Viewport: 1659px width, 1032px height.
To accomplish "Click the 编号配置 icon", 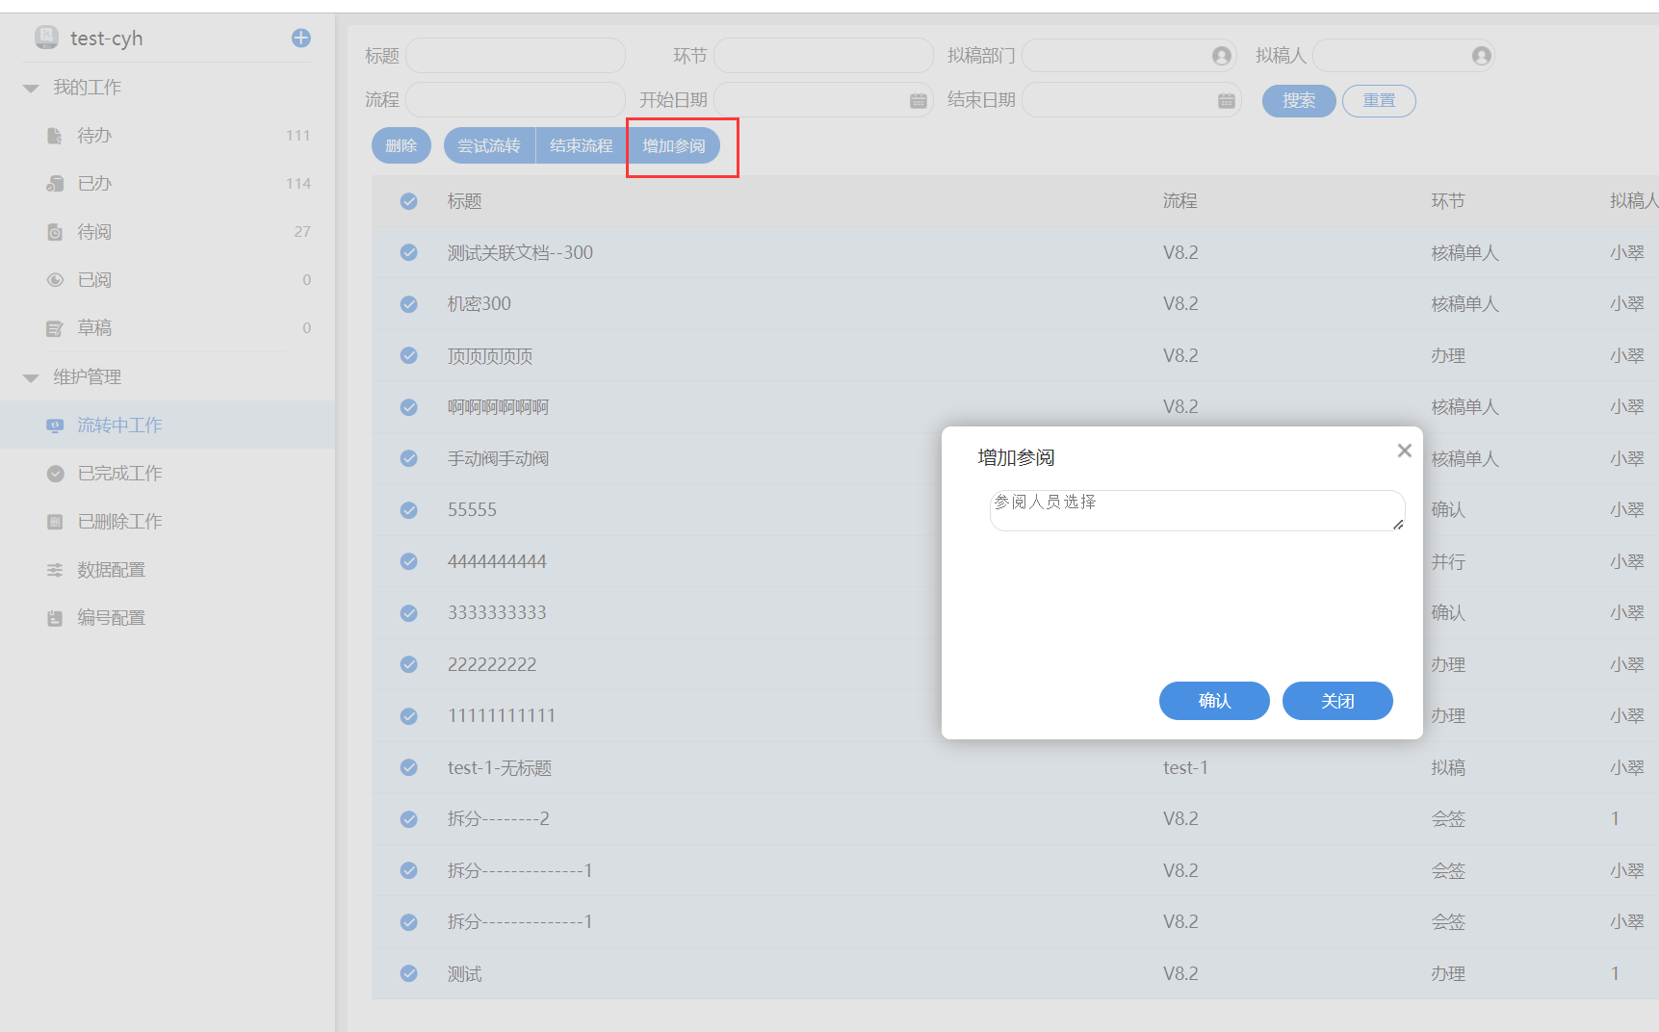I will (x=55, y=618).
